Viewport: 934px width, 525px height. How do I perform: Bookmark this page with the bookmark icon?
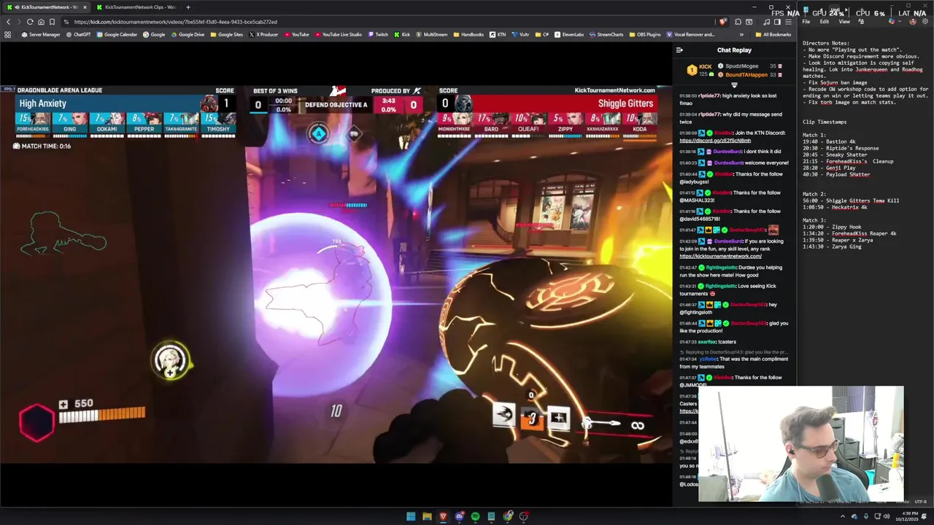point(52,22)
